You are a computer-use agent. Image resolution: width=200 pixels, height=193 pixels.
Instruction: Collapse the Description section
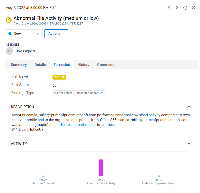pyautogui.click(x=189, y=107)
